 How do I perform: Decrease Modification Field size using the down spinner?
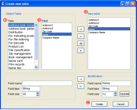tap(115, 95)
